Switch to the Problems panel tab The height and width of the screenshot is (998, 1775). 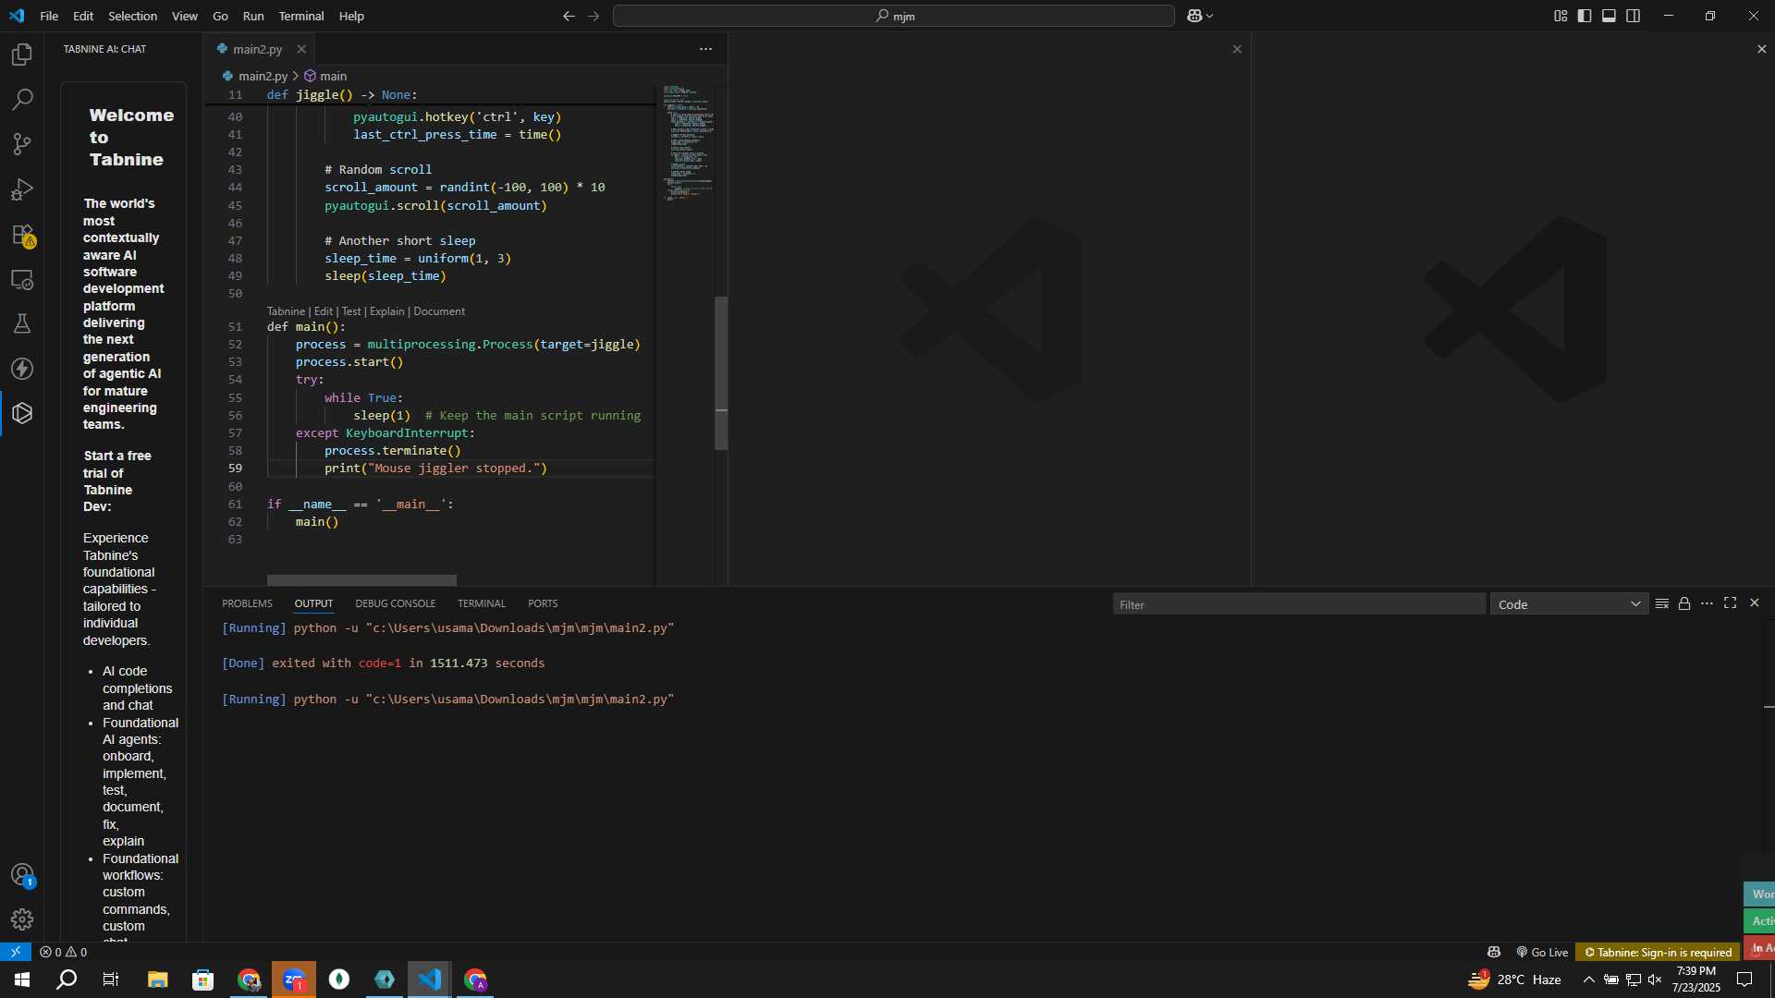pyautogui.click(x=247, y=603)
